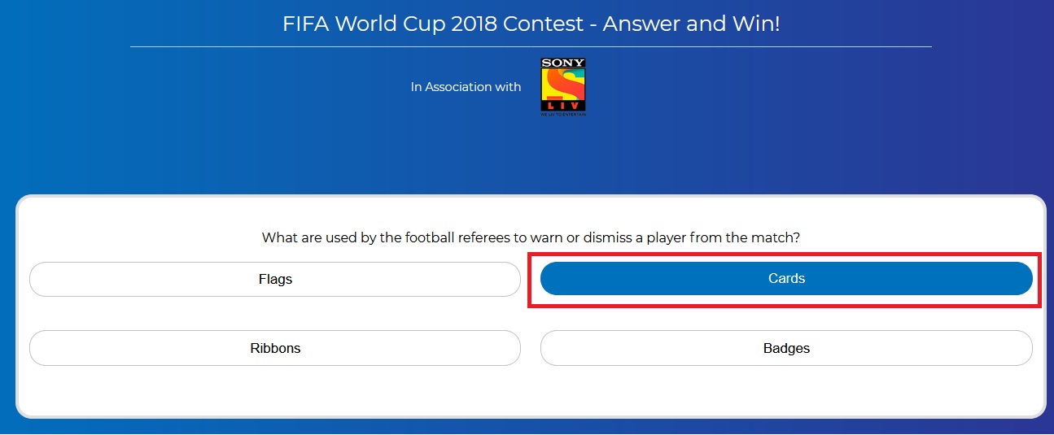Click the horizontal divider under the heading
Screen dimensions: 1054x435
coord(531,47)
